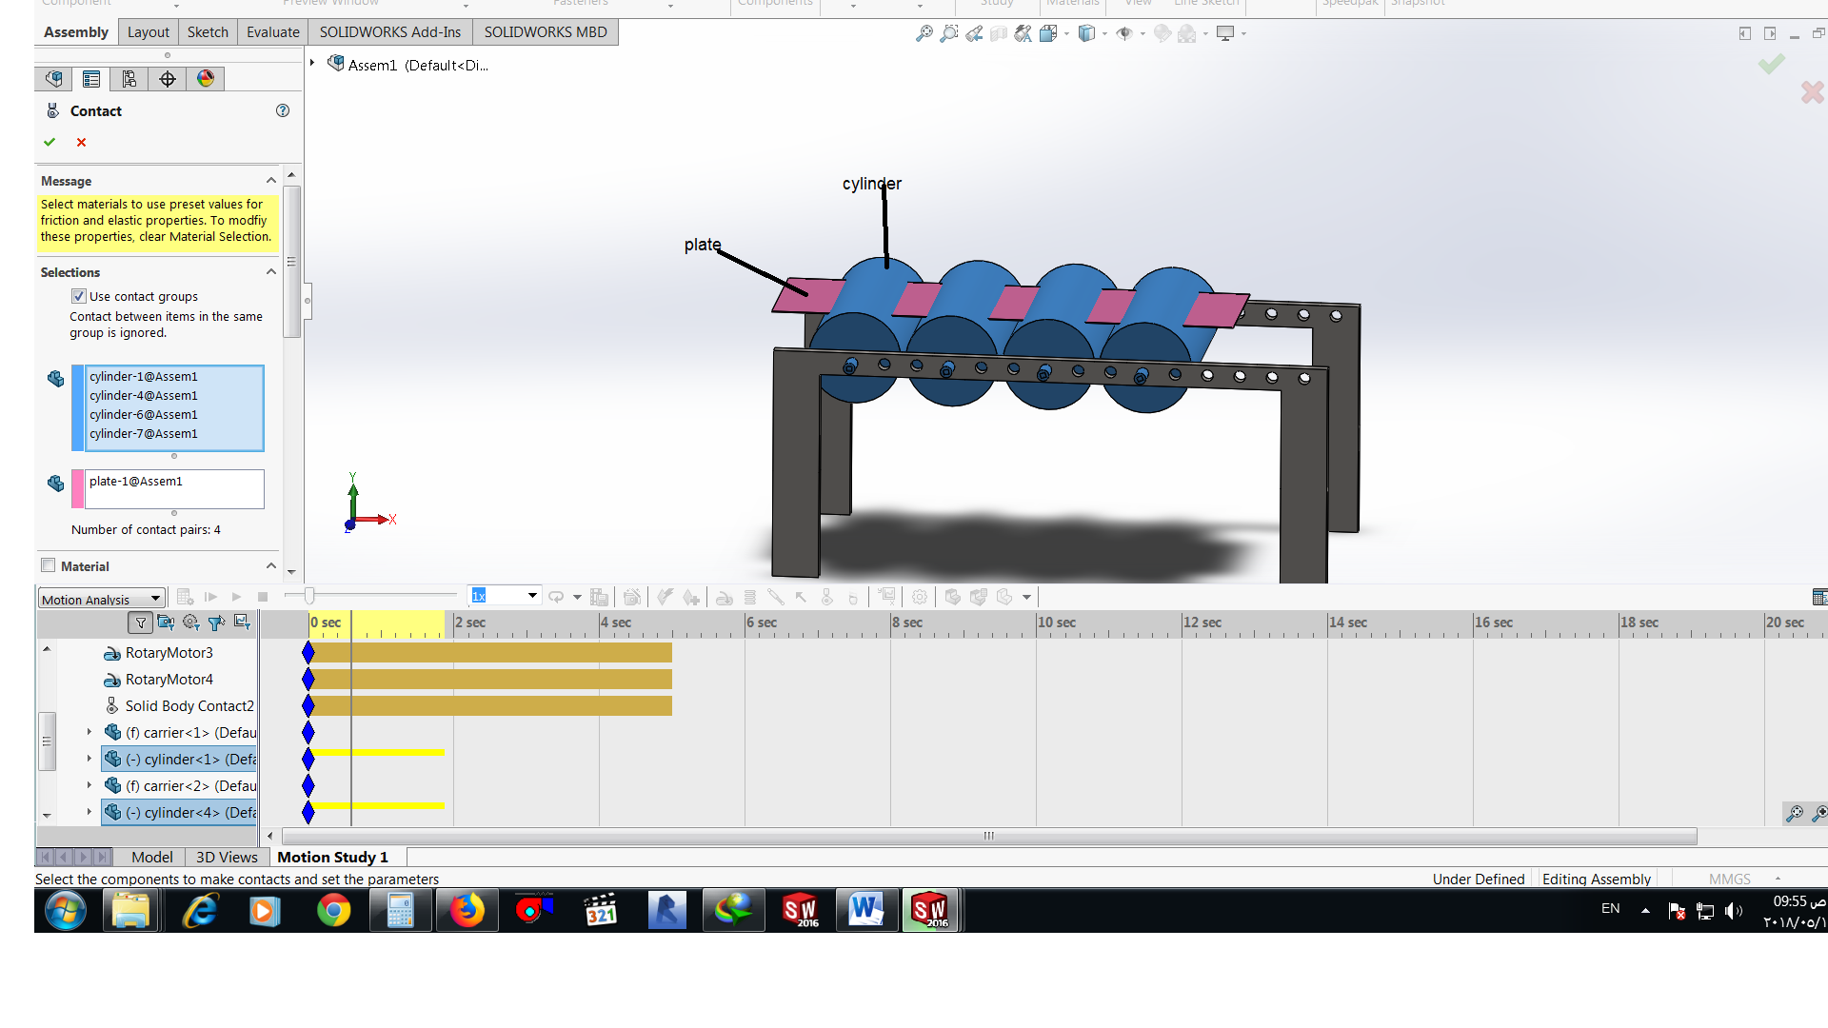Click the Zoom to Fit icon
Viewport: 1828px width, 1028px height.
click(924, 33)
